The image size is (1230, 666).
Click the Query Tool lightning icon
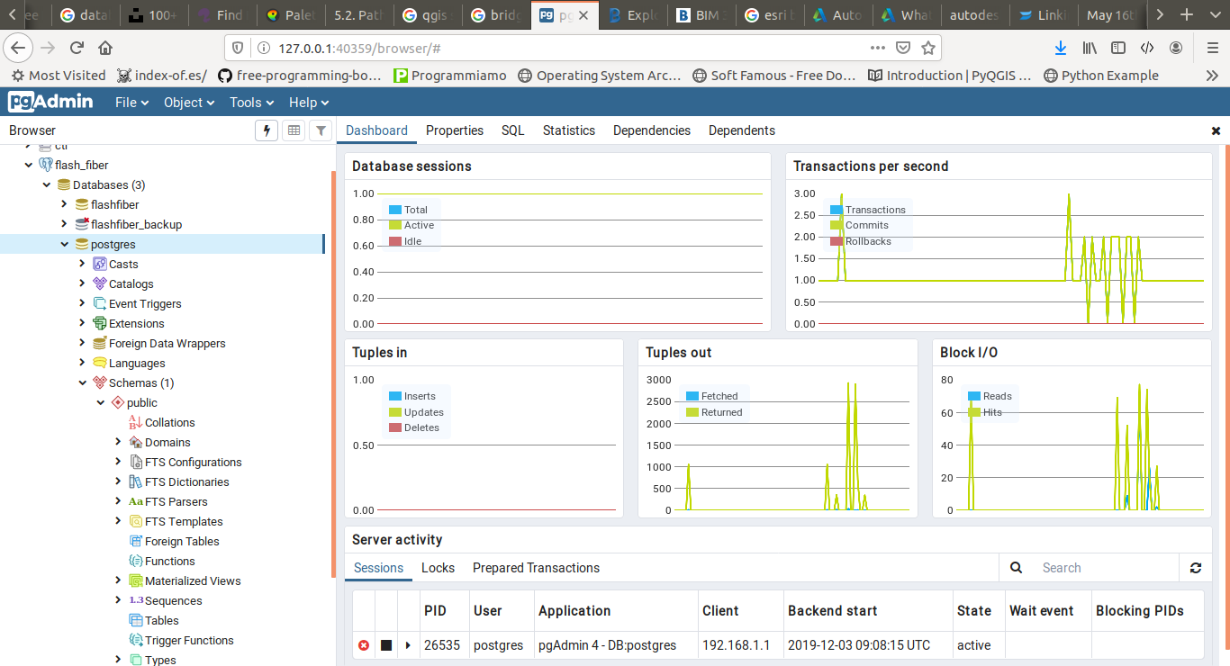[267, 131]
